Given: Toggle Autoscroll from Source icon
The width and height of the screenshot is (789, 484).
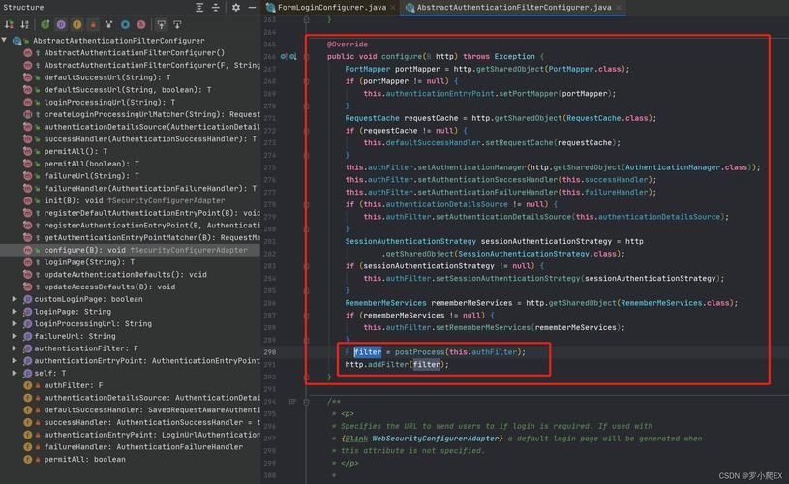Looking at the screenshot, I should pyautogui.click(x=177, y=24).
